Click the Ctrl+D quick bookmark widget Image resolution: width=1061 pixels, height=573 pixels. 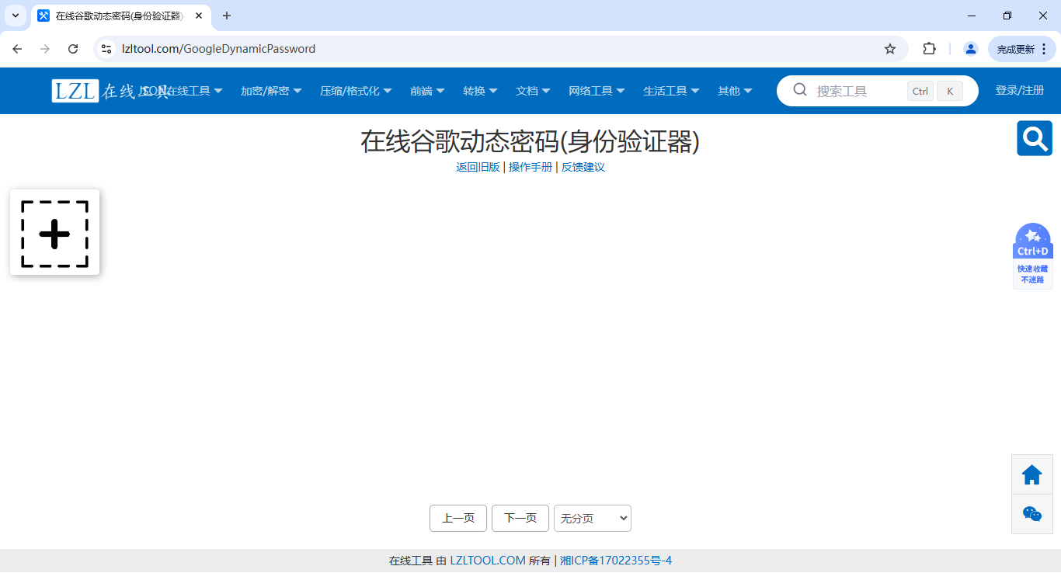coord(1033,256)
